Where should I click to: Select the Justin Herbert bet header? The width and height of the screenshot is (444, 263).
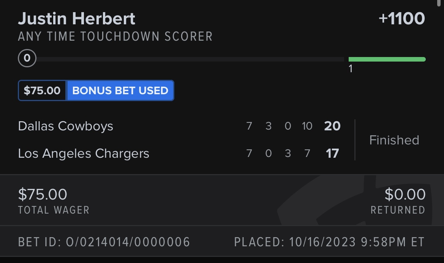coord(76,18)
